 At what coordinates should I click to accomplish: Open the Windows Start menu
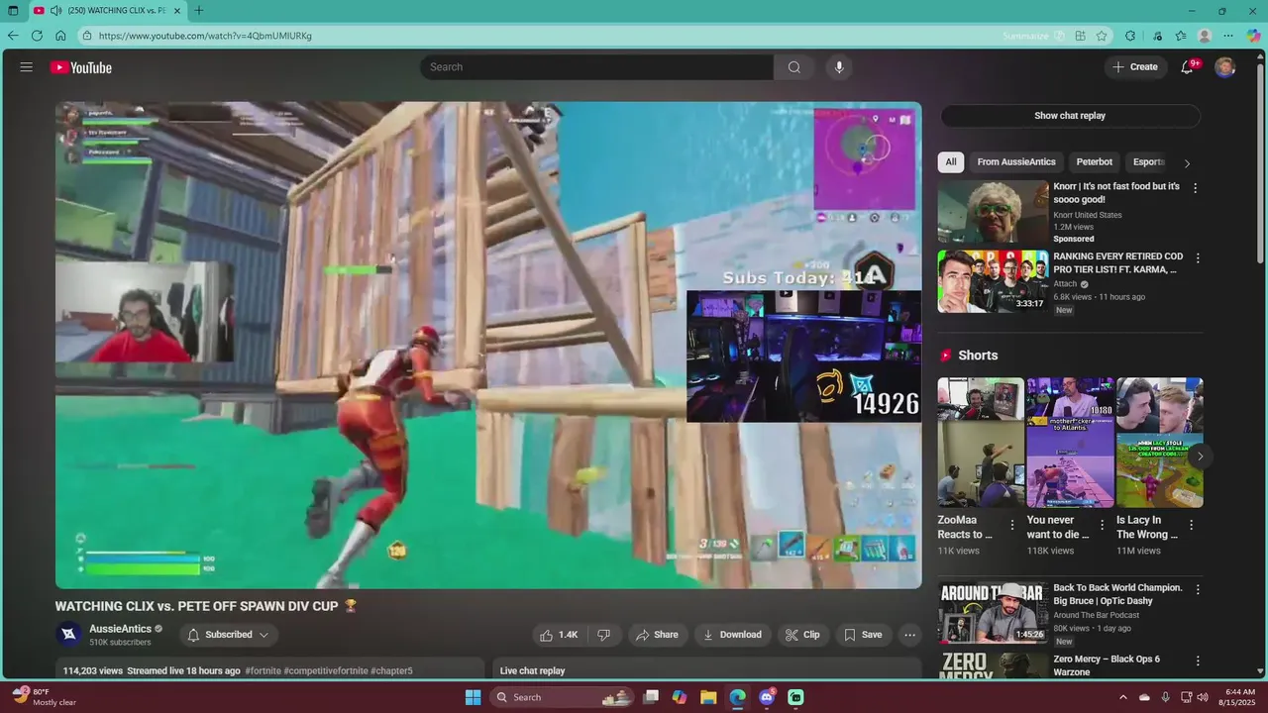(474, 697)
